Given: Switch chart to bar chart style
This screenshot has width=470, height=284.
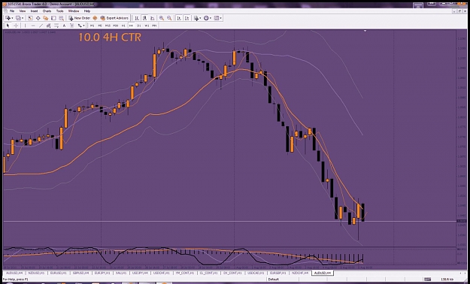Looking at the screenshot, I should click(x=137, y=18).
